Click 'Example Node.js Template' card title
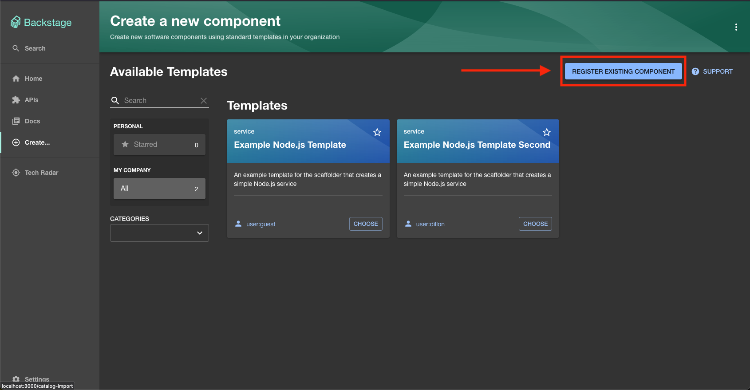Screen dimensions: 750x390 (290, 145)
